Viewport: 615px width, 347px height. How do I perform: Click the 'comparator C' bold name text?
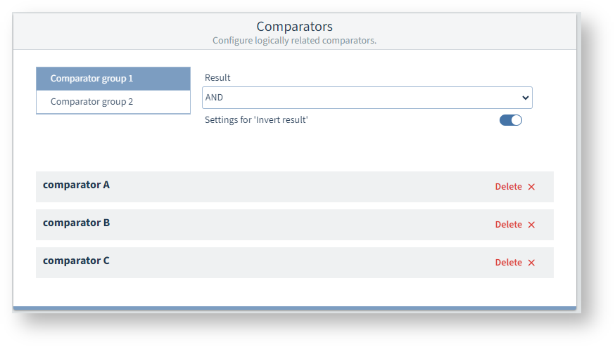(76, 261)
